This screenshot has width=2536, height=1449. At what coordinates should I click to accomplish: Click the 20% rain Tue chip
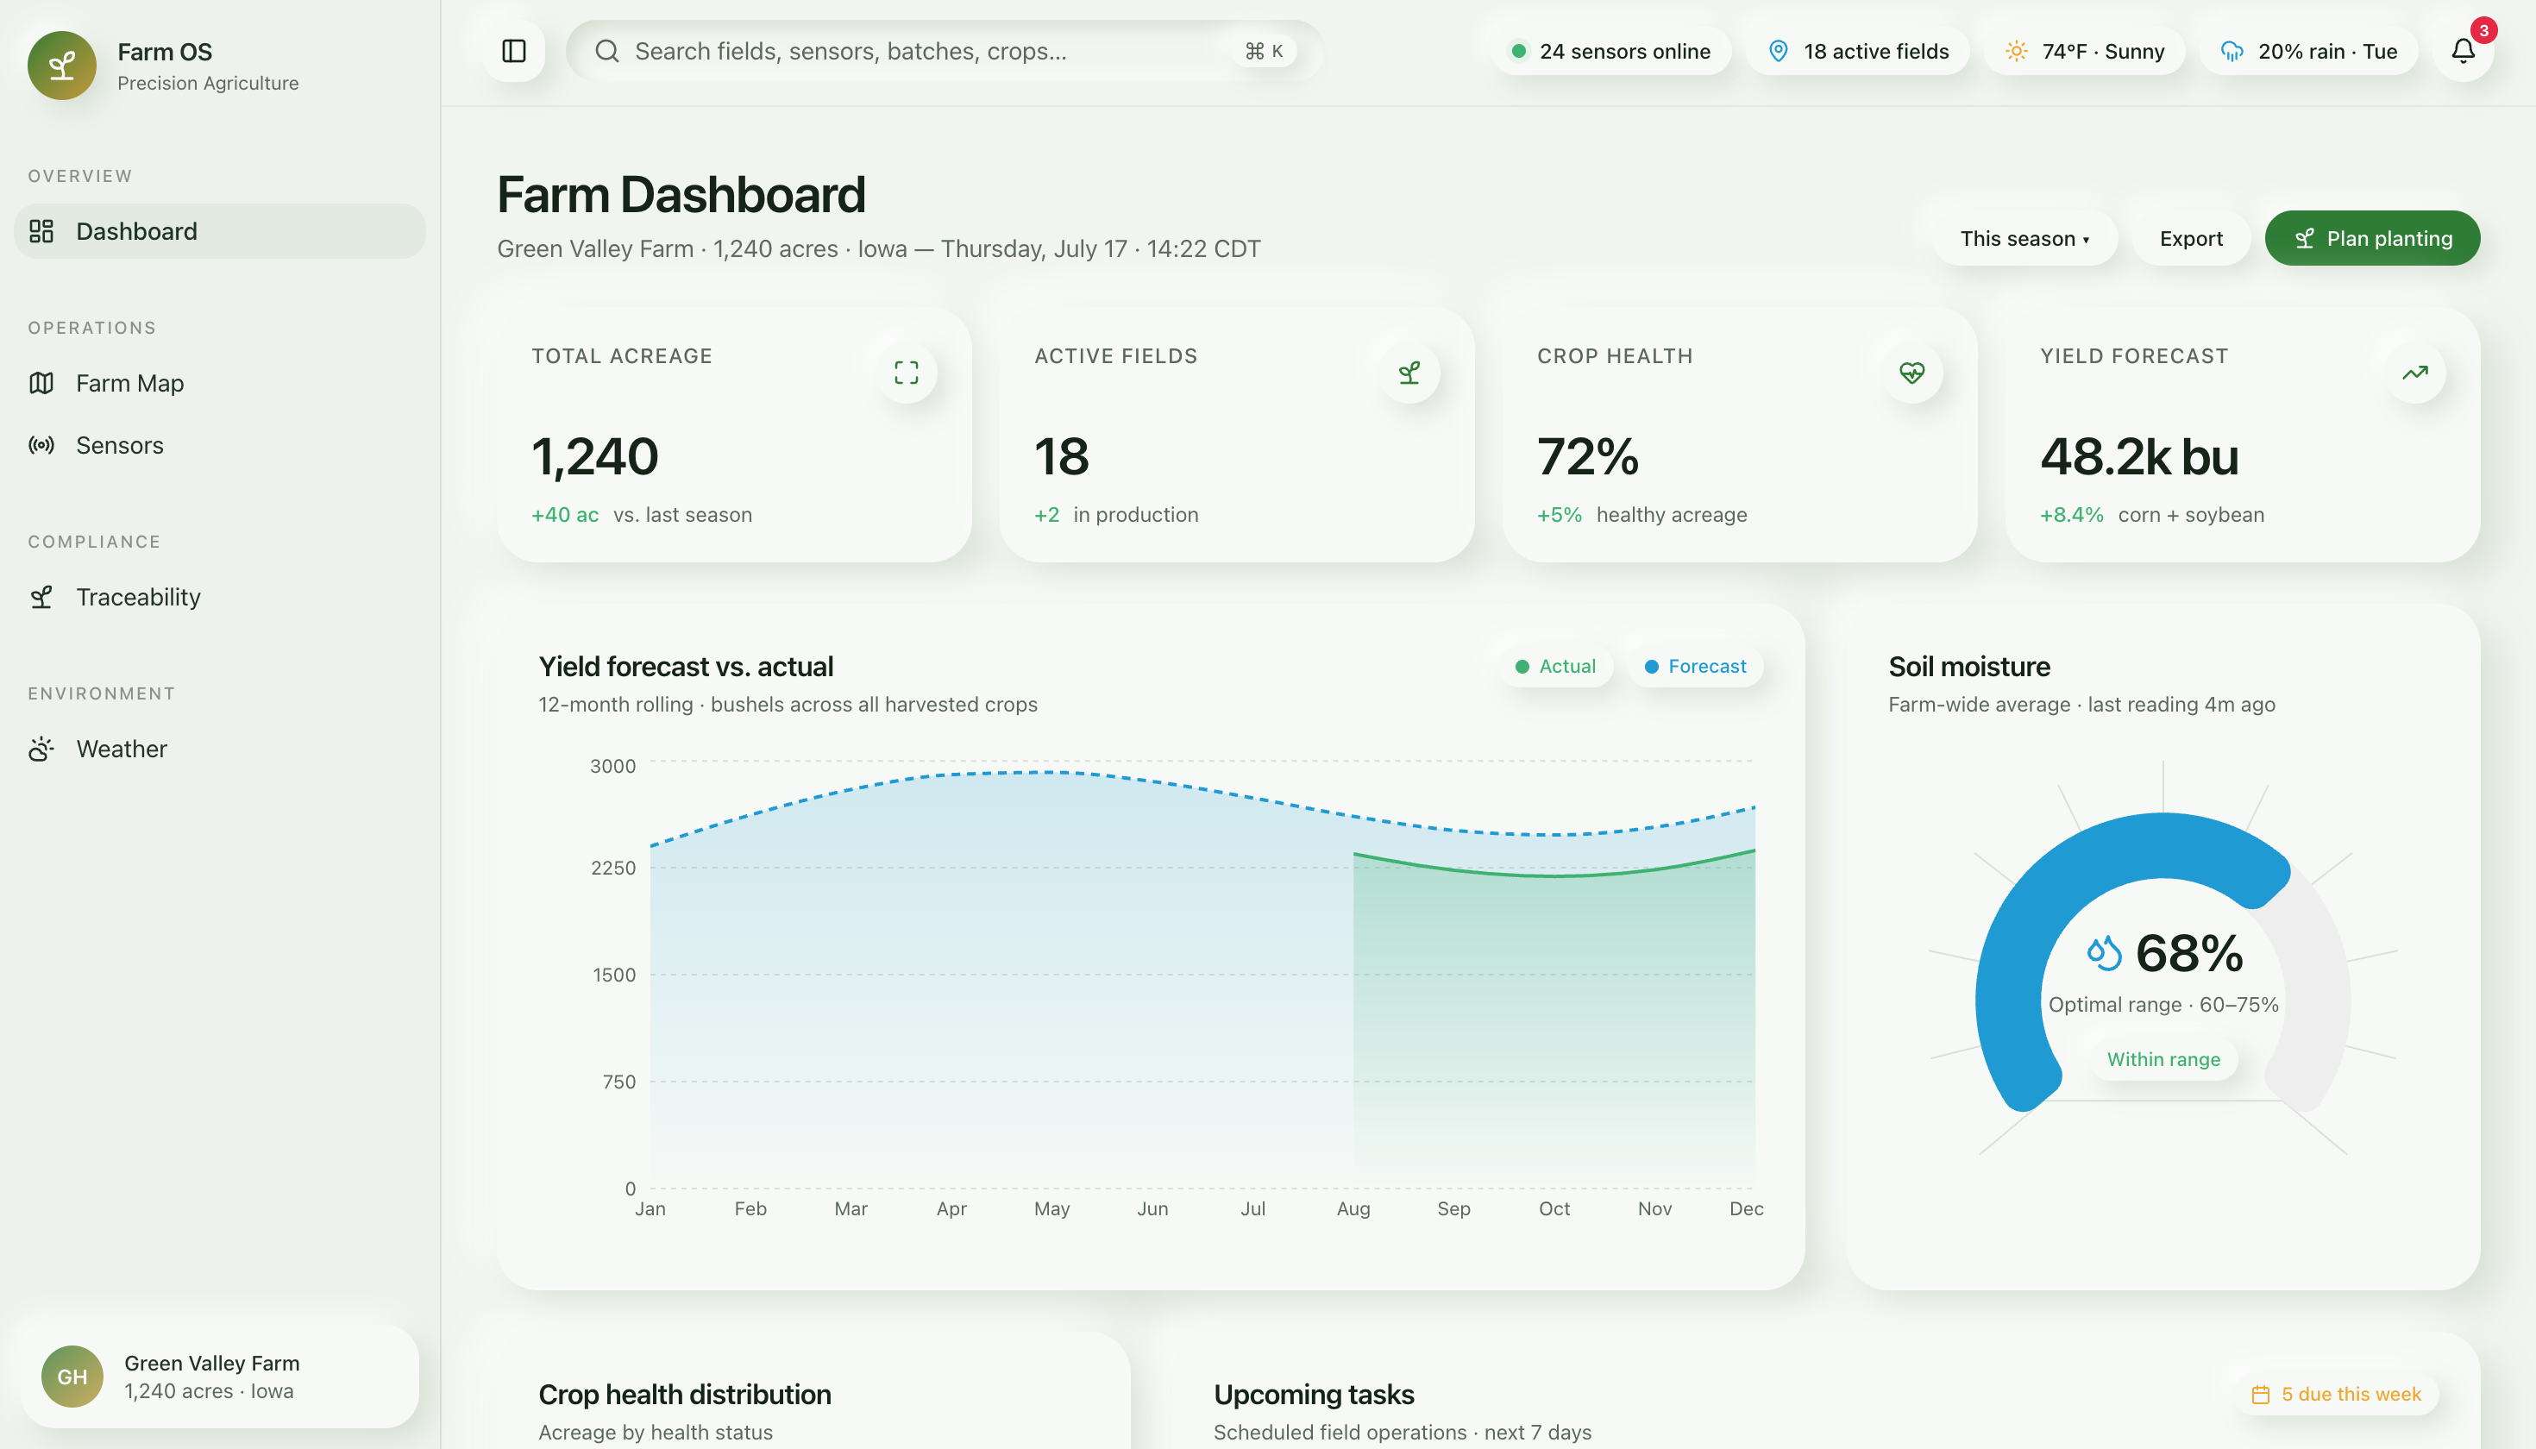[2308, 51]
